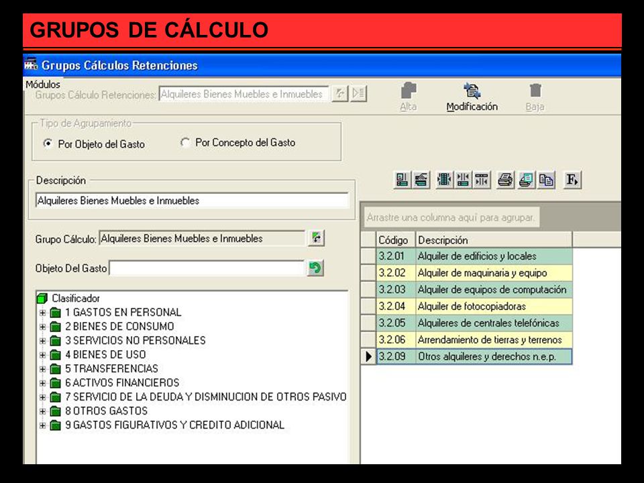Select row 'Alquiler de fotocopiadoras'
This screenshot has height=483, width=644.
[474, 307]
